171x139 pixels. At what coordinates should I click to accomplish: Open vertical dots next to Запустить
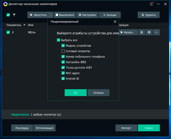(x=51, y=15)
